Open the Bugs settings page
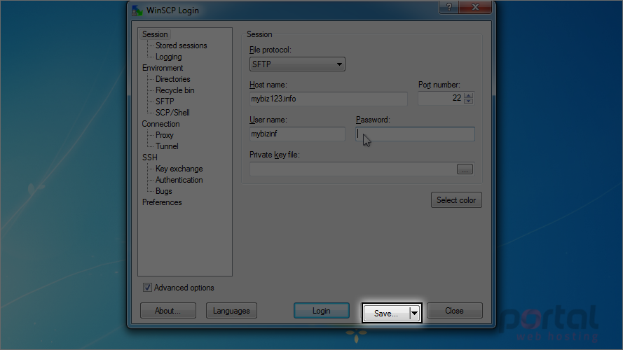This screenshot has width=623, height=350. [x=164, y=191]
